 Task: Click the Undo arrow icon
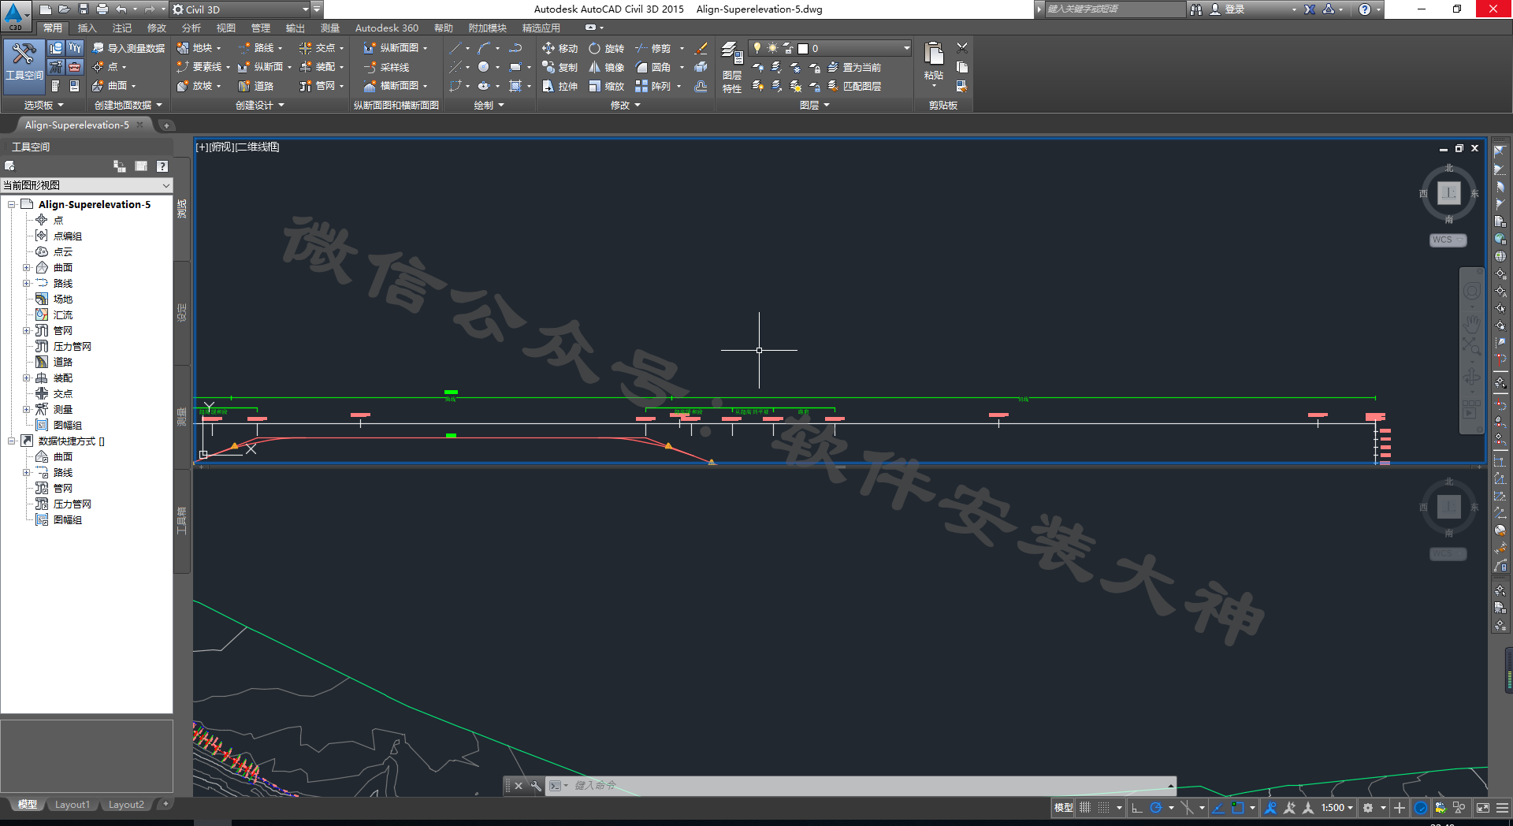pyautogui.click(x=121, y=9)
